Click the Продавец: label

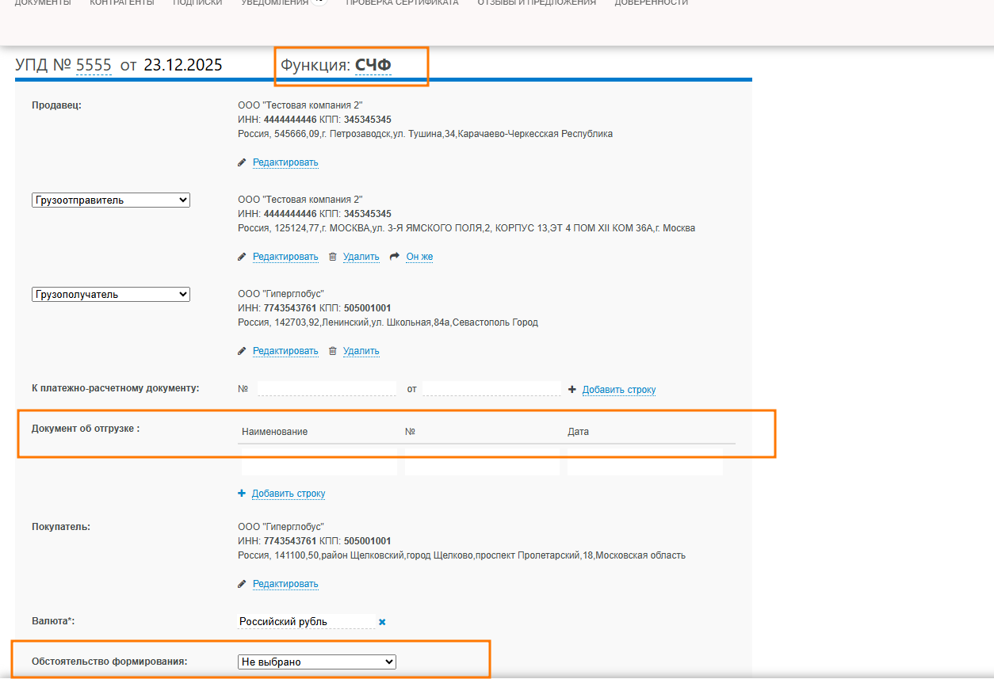[x=56, y=105]
